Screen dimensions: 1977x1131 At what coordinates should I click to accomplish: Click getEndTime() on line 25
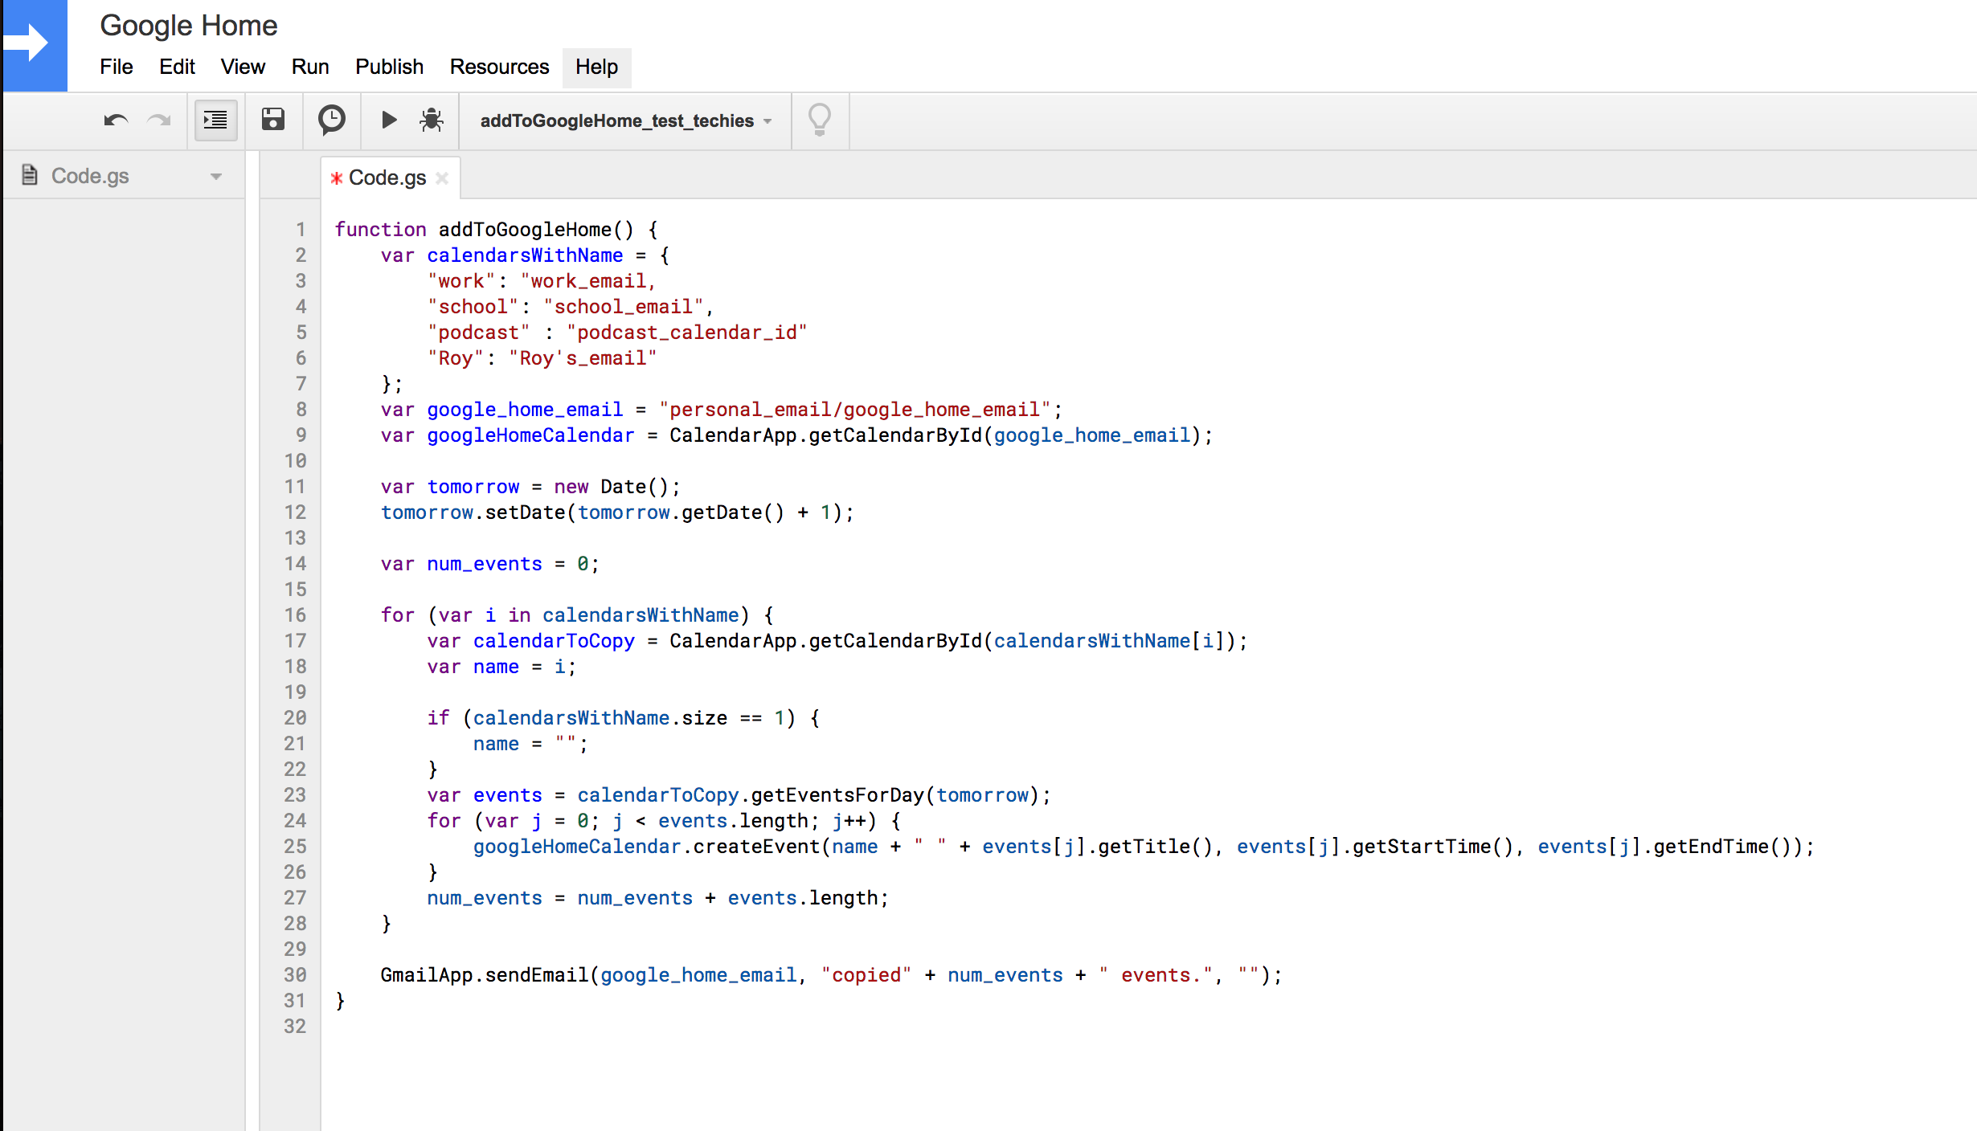pyautogui.click(x=1721, y=847)
